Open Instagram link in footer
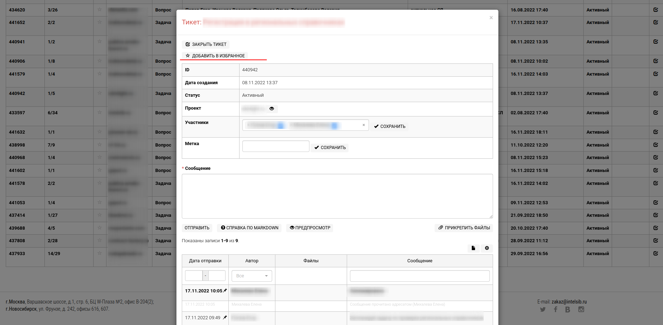Image resolution: width=663 pixels, height=325 pixels. tap(581, 310)
